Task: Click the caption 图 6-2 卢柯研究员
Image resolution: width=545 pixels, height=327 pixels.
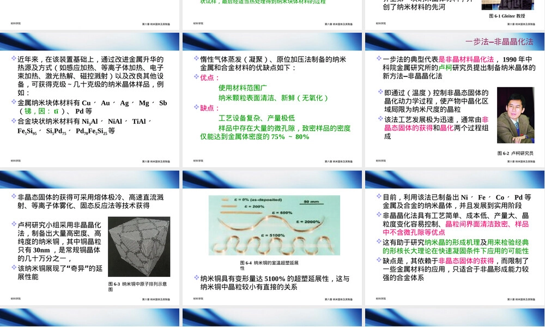Action: point(515,153)
